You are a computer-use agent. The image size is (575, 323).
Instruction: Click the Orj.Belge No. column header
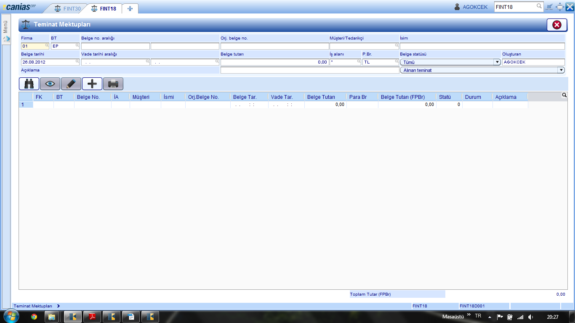coord(208,97)
